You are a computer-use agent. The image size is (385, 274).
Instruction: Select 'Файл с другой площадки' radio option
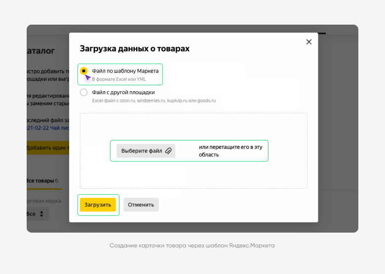coord(84,92)
